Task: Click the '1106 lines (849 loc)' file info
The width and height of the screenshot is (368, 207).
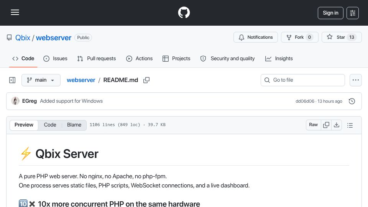Action: tap(127, 125)
